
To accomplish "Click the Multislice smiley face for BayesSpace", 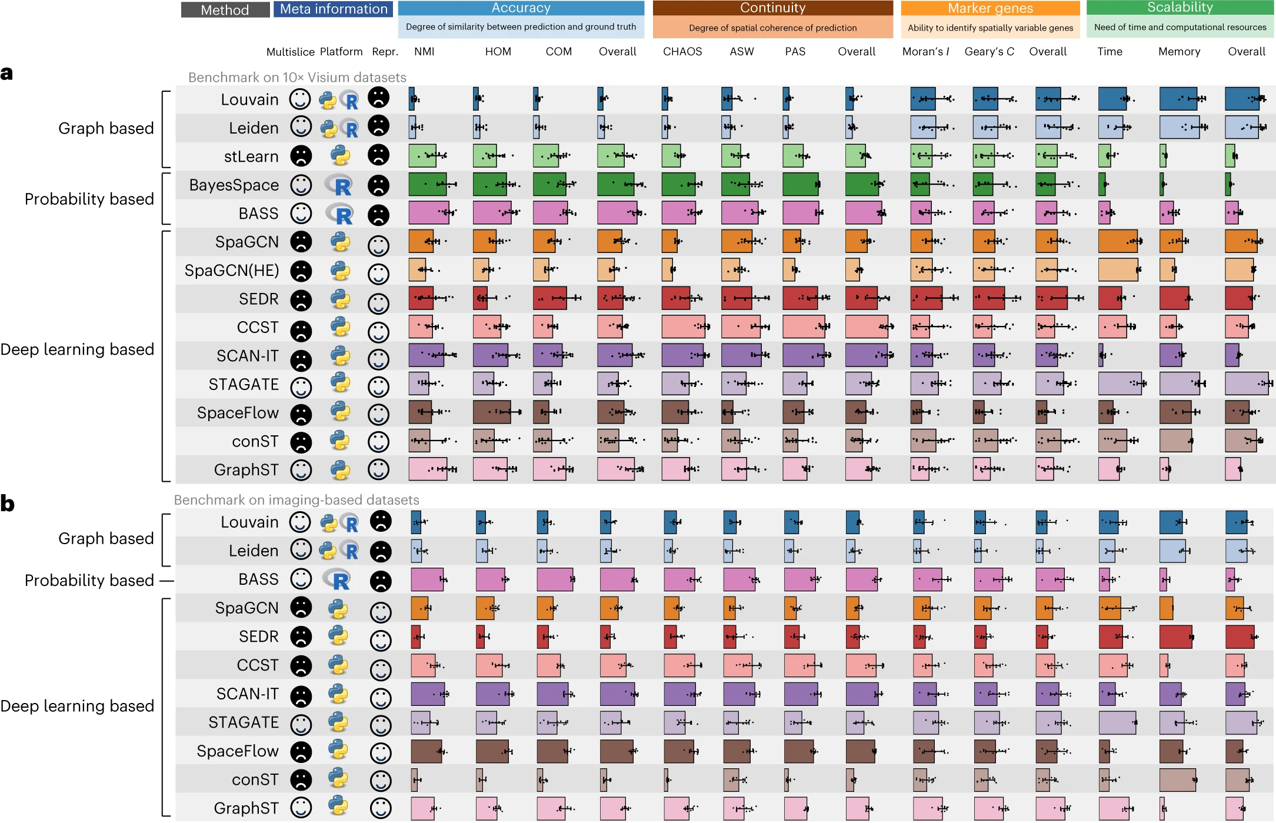I will pos(301,185).
